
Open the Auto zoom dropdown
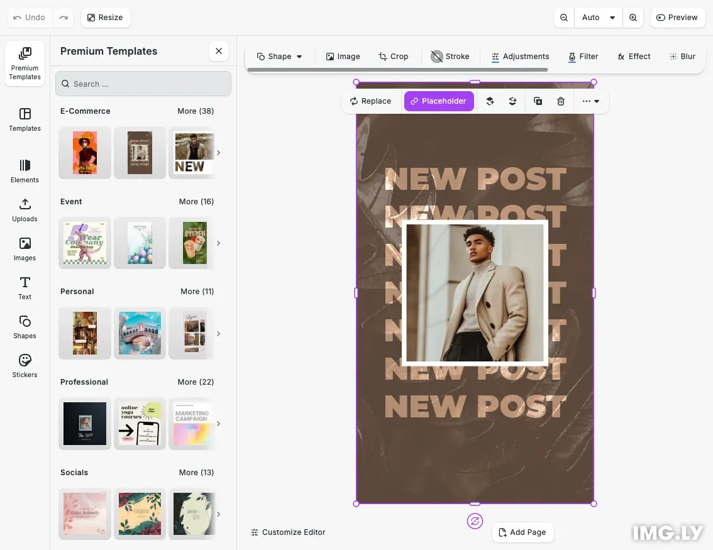[x=598, y=18]
